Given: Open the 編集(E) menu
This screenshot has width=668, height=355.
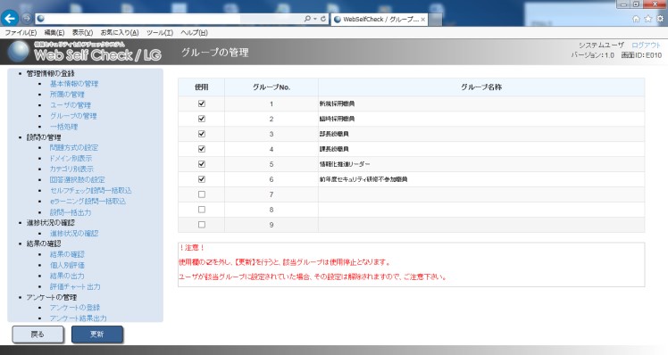Looking at the screenshot, I should coord(54,33).
